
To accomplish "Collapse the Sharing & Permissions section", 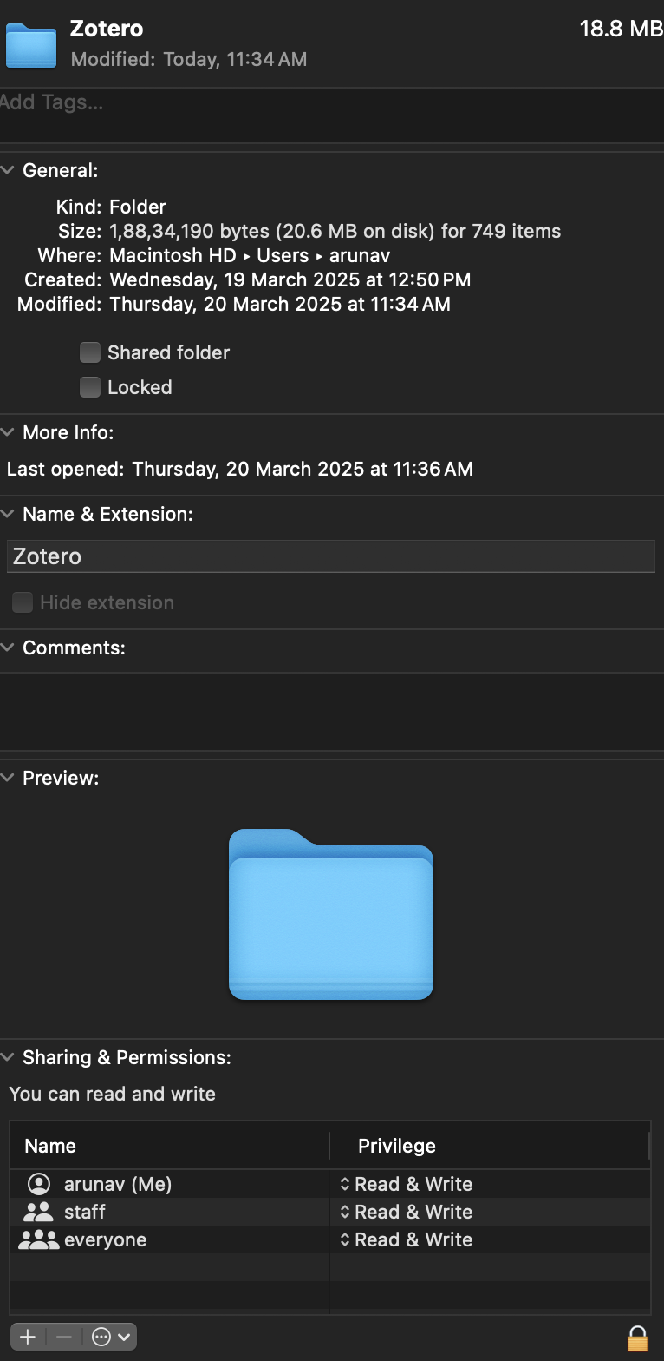I will pyautogui.click(x=9, y=1056).
